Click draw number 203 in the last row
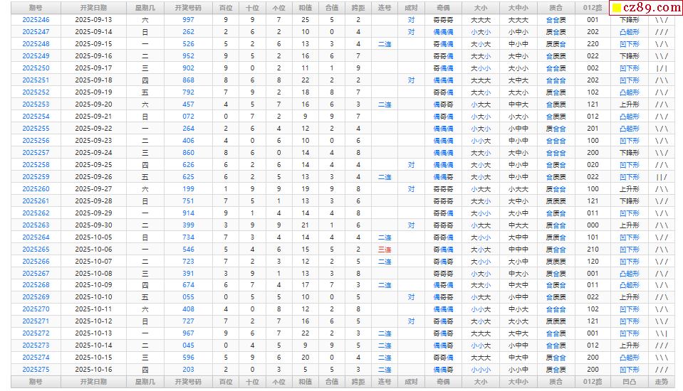Image resolution: width=683 pixels, height=391 pixels. coord(188,370)
